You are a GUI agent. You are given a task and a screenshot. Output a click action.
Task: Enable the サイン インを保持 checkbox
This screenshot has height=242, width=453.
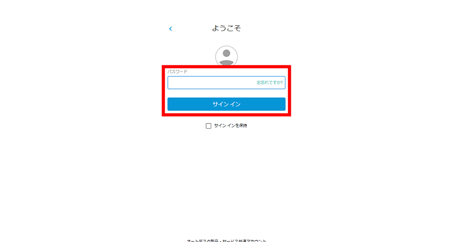tap(208, 126)
